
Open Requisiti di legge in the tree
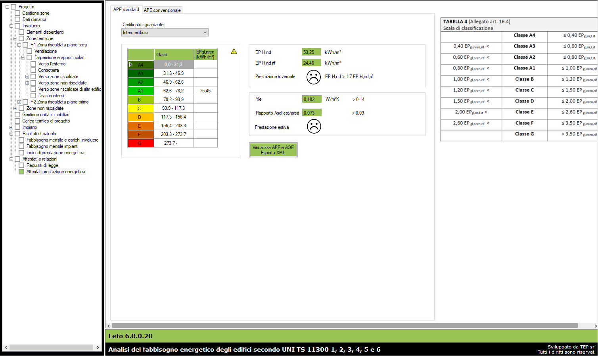(42, 165)
